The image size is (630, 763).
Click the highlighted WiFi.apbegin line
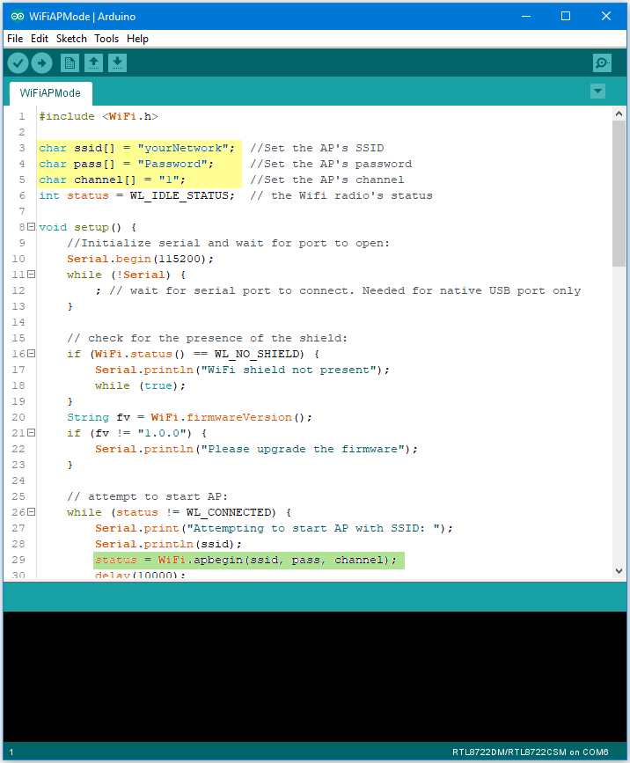(x=249, y=560)
